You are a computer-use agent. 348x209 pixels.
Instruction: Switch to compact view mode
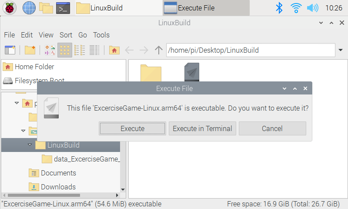[80, 50]
